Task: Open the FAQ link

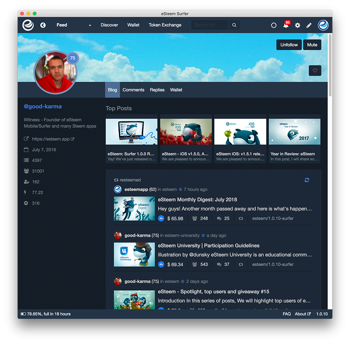Action: coord(287,314)
